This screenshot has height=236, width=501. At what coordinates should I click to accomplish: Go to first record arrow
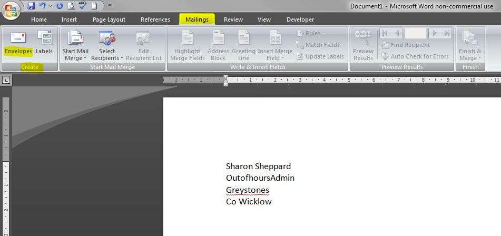[385, 33]
